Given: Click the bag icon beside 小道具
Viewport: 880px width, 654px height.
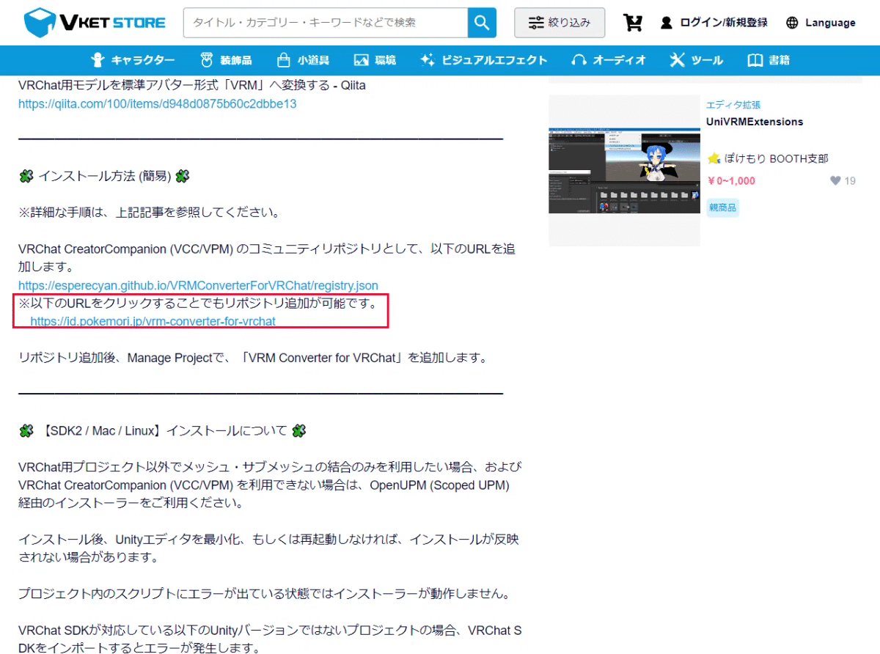Looking at the screenshot, I should pos(284,60).
